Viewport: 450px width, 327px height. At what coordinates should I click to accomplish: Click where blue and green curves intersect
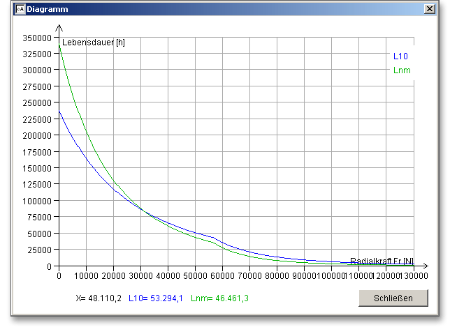[143, 210]
